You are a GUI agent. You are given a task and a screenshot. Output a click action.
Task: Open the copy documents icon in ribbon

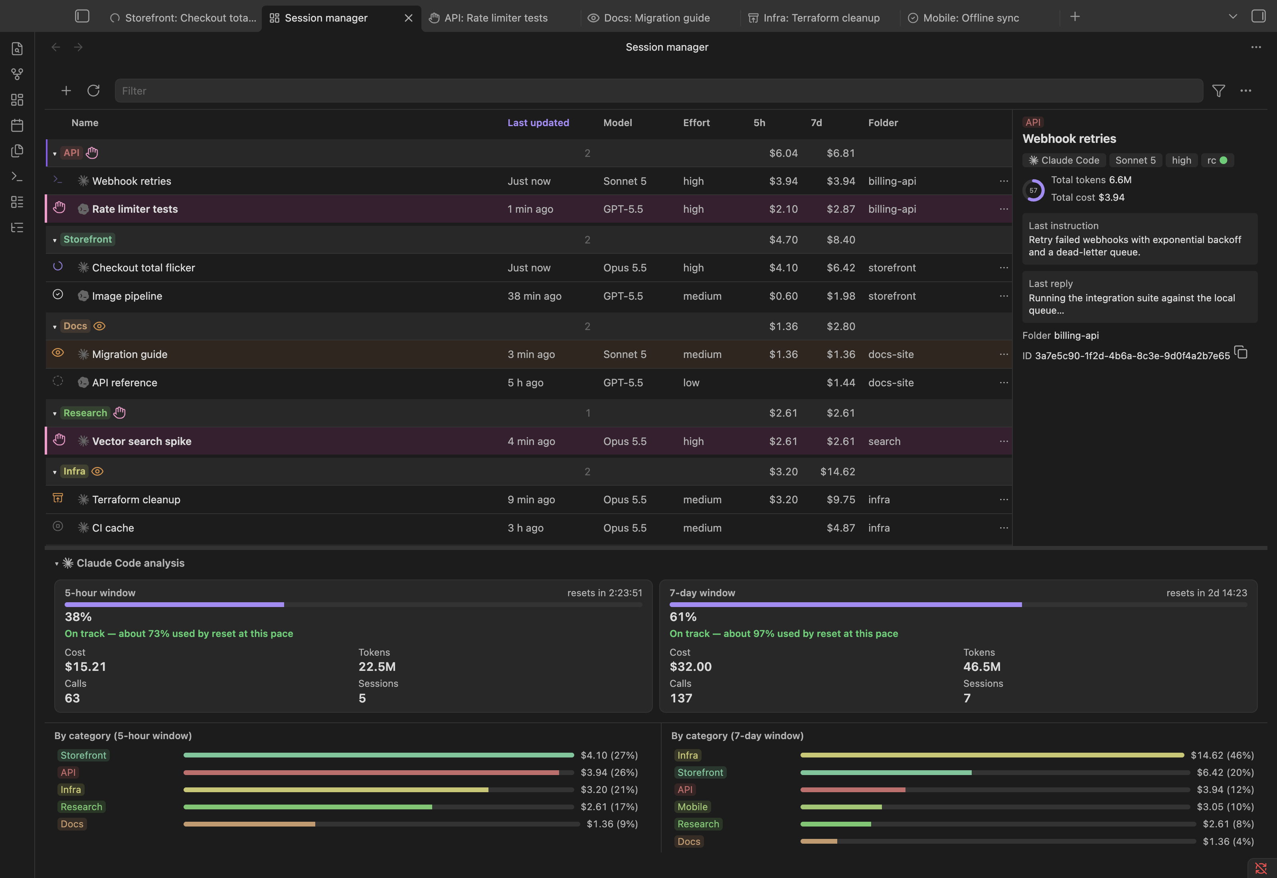pyautogui.click(x=17, y=151)
